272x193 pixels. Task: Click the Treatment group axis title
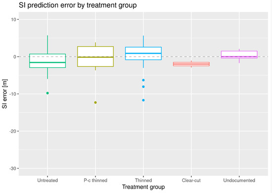tap(143, 187)
